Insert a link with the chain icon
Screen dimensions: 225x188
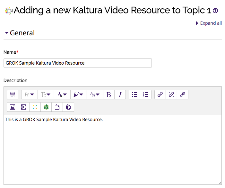tap(160, 94)
